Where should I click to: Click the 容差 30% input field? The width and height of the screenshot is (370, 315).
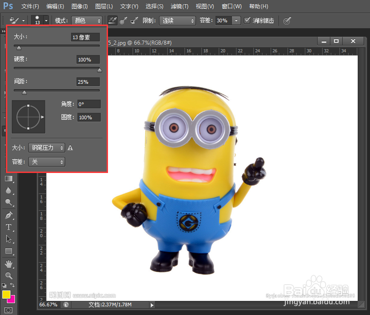click(224, 20)
